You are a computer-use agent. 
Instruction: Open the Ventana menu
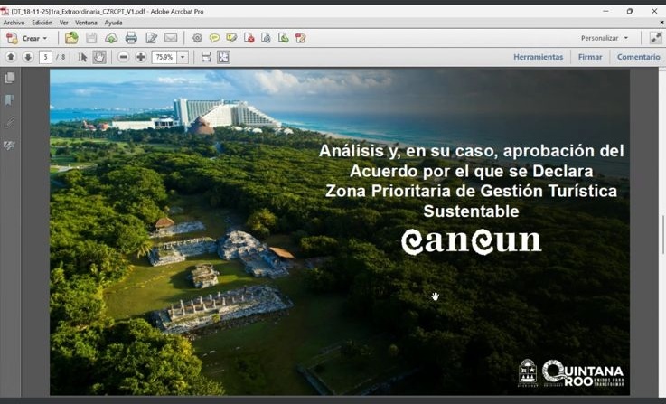coord(86,23)
